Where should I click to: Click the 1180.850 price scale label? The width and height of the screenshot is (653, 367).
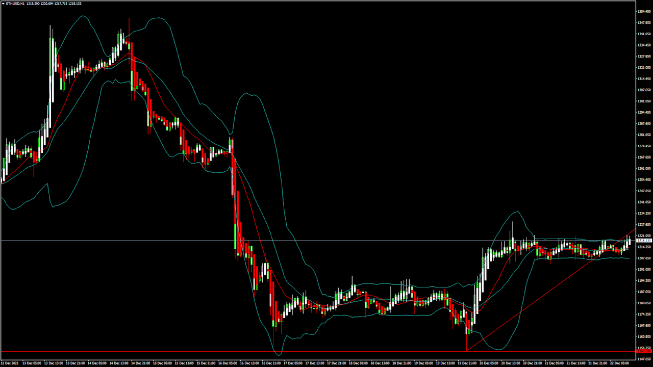click(x=645, y=303)
